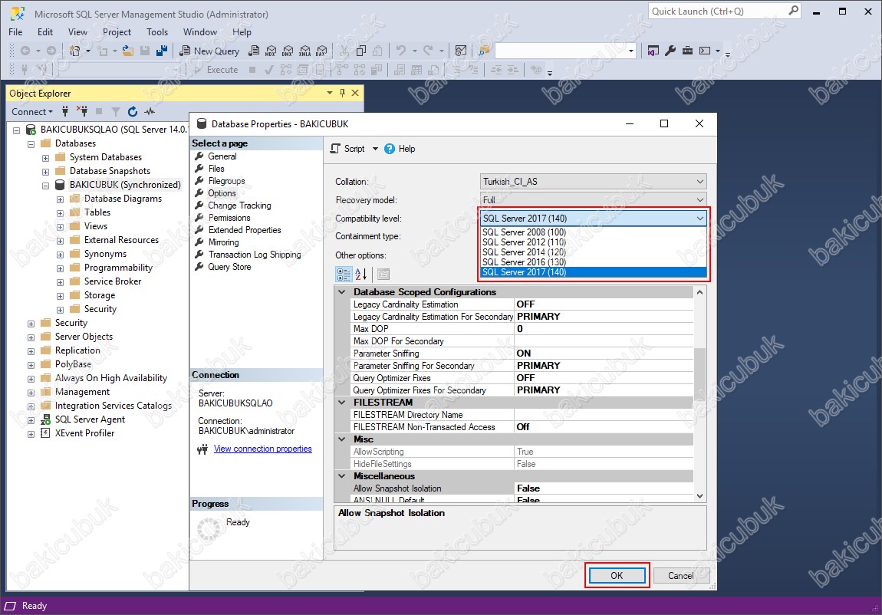
Task: Start a DMX query from the toolbar
Action: (288, 51)
